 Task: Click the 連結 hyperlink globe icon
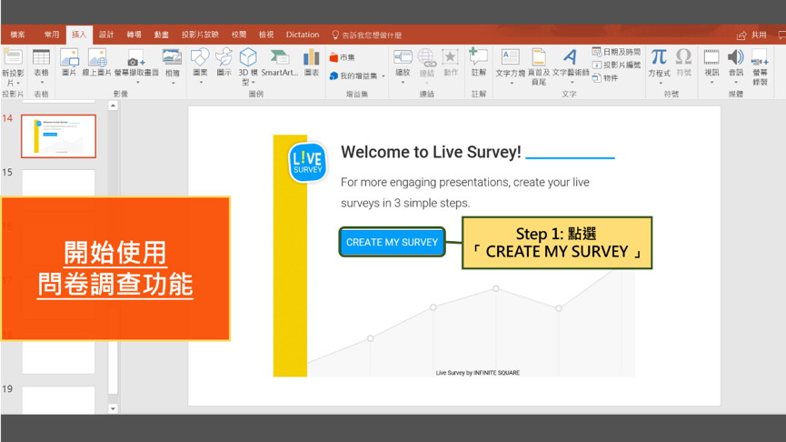[x=426, y=57]
